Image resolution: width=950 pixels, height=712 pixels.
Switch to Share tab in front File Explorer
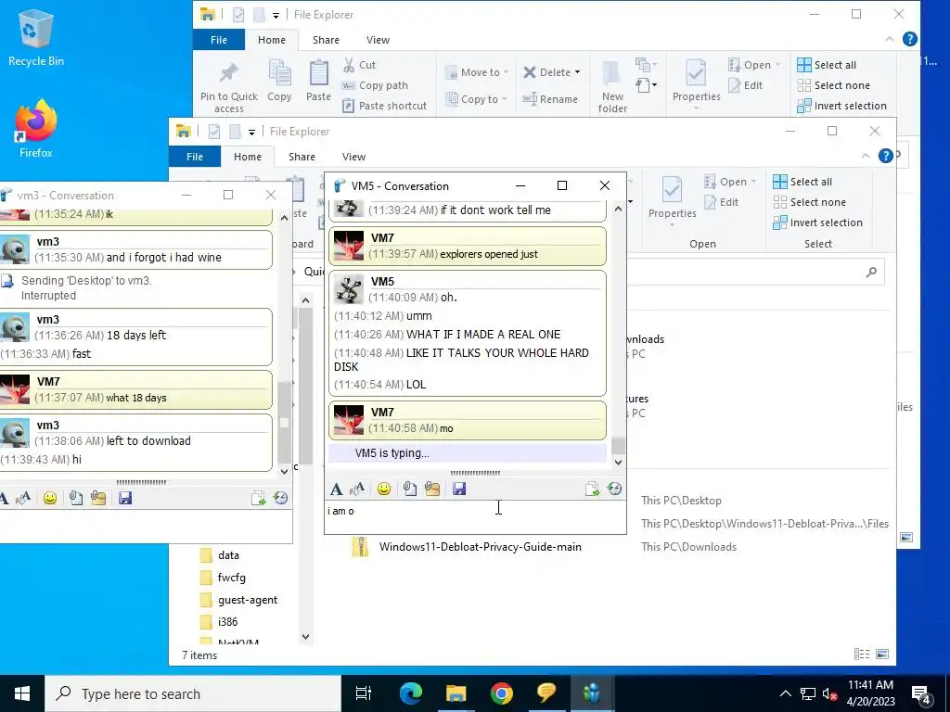pyautogui.click(x=302, y=157)
